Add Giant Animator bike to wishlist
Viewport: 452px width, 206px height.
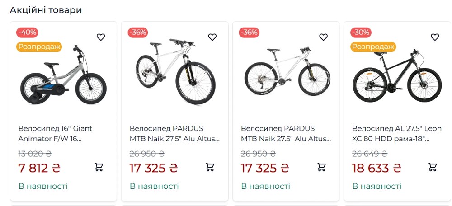(101, 37)
